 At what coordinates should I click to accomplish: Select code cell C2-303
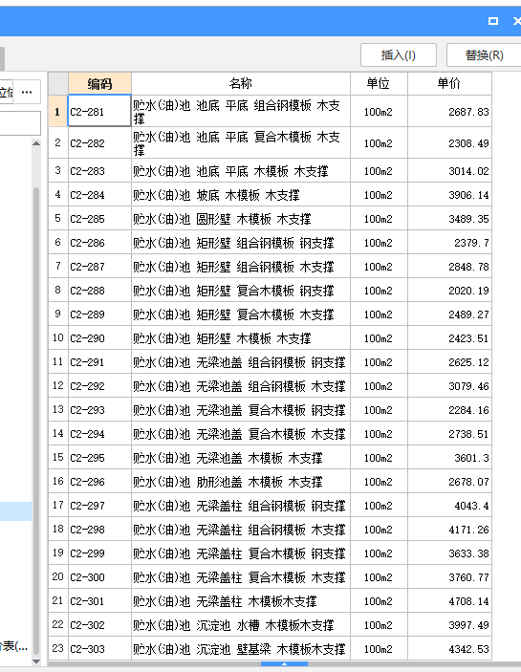99,648
